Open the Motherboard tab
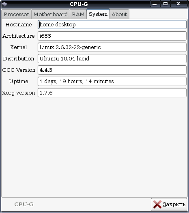The height and width of the screenshot is (213, 189). pos(51,14)
